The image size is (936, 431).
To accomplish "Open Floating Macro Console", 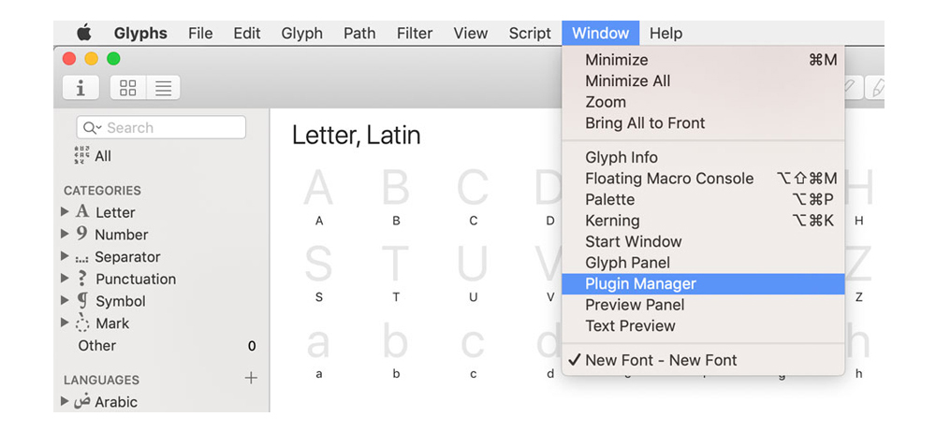I will point(703,179).
